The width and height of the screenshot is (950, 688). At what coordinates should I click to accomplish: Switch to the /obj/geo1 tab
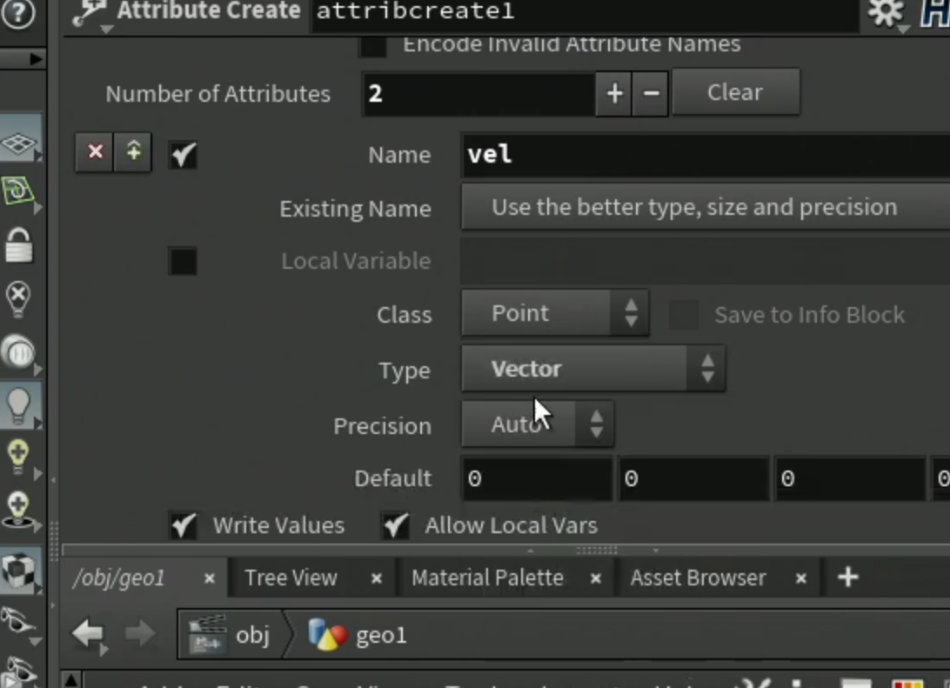pyautogui.click(x=118, y=578)
